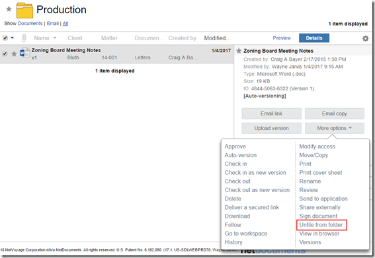Open the gear settings icon
Screen dimensions: 375x258
(x=366, y=38)
